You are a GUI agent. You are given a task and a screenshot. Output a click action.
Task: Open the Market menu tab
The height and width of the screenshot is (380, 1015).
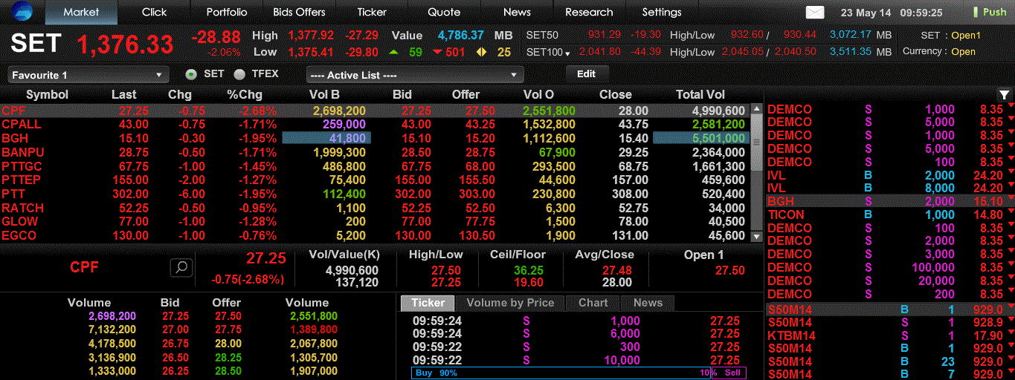[81, 12]
